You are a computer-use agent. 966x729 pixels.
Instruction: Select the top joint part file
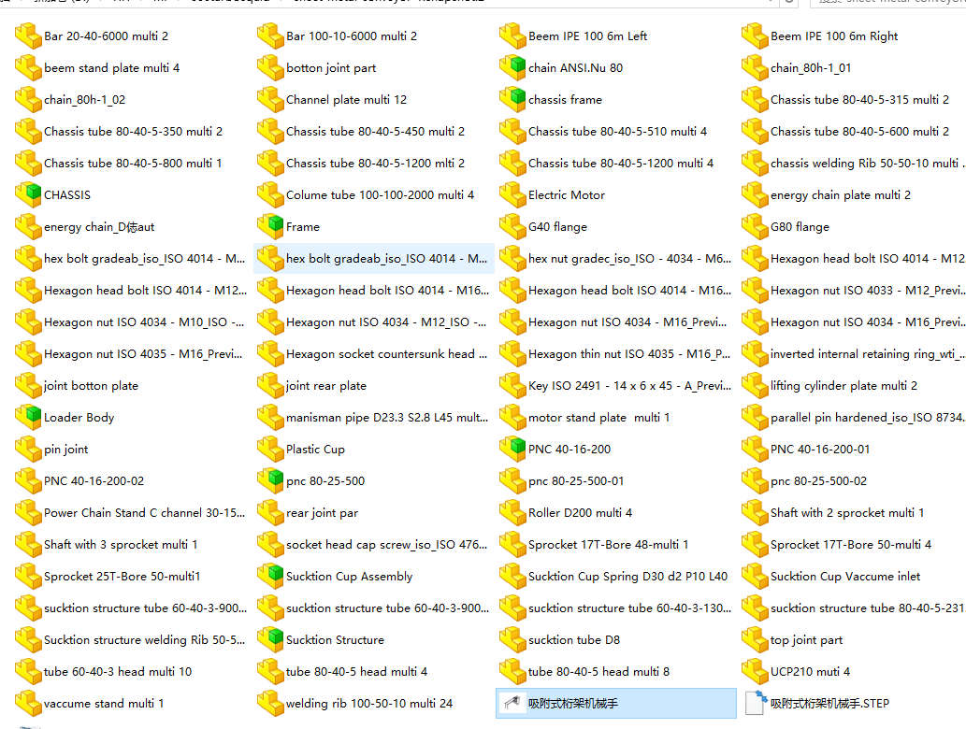coord(806,640)
